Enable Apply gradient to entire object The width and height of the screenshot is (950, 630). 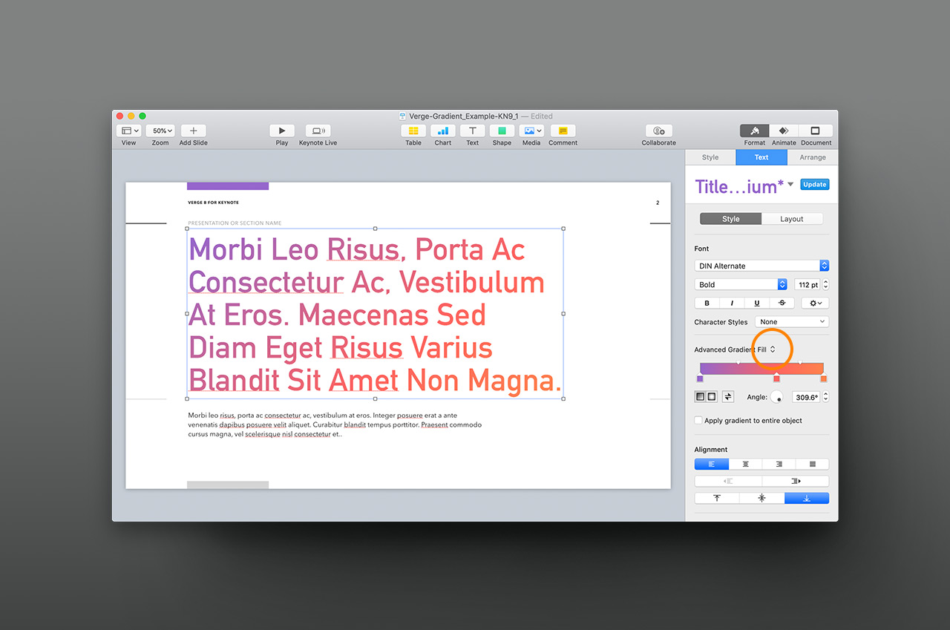[698, 420]
